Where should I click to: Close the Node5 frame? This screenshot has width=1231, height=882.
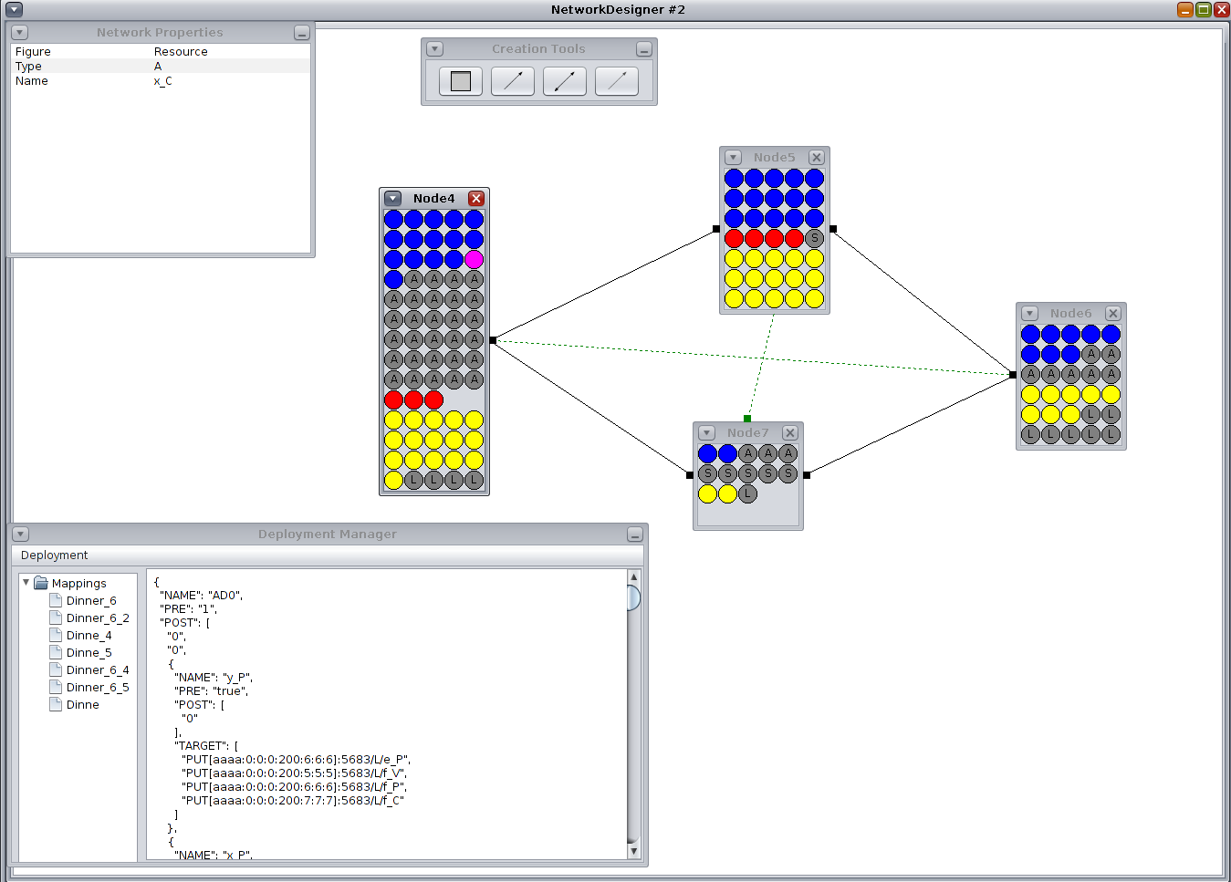pyautogui.click(x=817, y=158)
